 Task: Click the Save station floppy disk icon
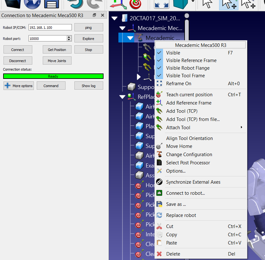(x=52, y=4)
